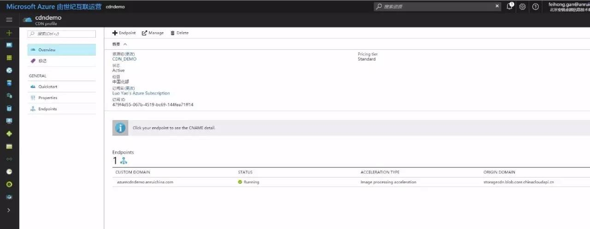Open Properties in the blade menu
The width and height of the screenshot is (590, 229).
click(62, 97)
